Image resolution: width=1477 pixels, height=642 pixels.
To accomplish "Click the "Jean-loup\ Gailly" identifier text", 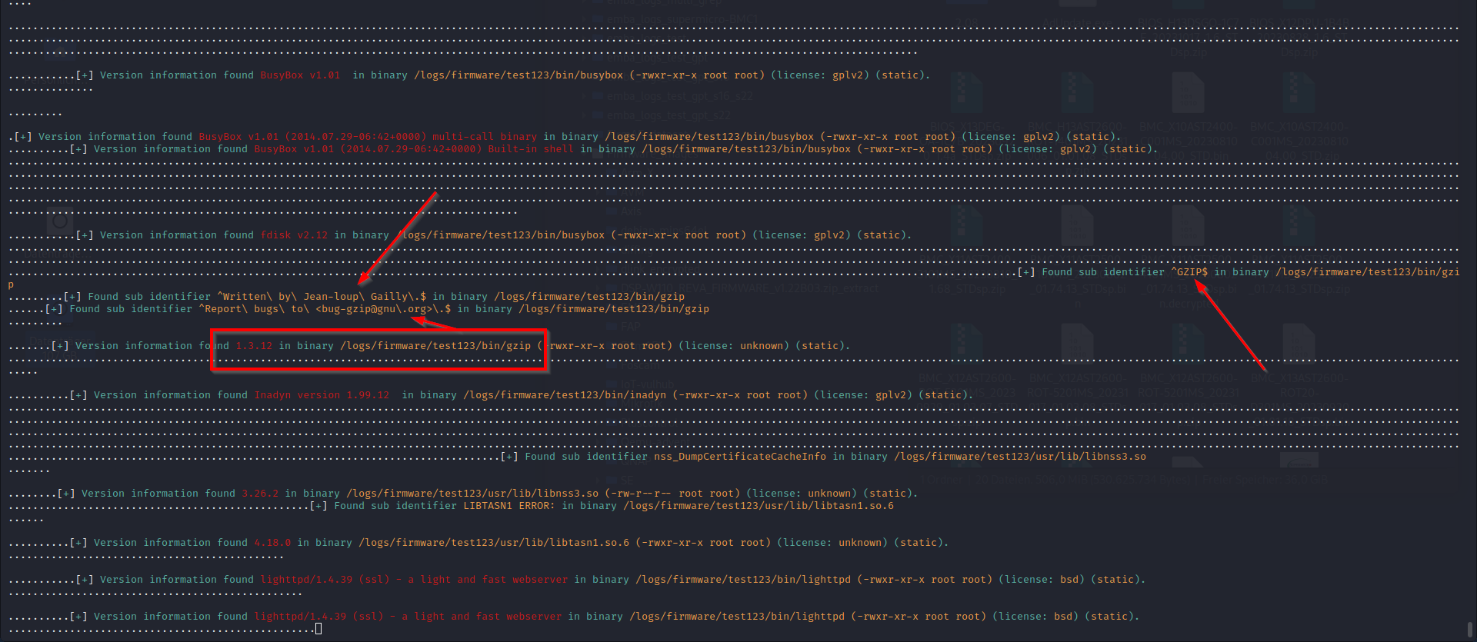I will (355, 297).
